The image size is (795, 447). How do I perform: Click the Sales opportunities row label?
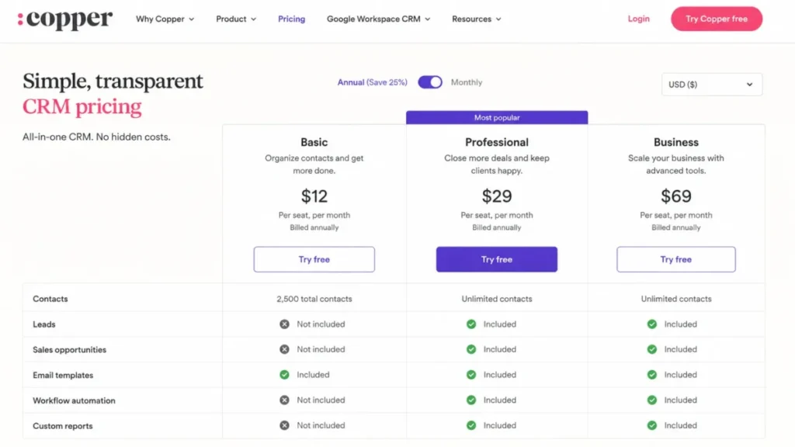pyautogui.click(x=69, y=350)
